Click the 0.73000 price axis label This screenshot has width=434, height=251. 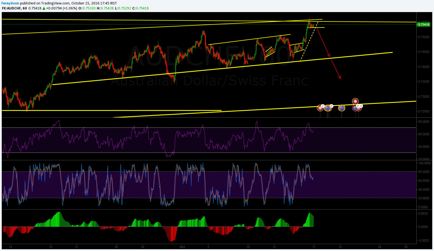[423, 97]
